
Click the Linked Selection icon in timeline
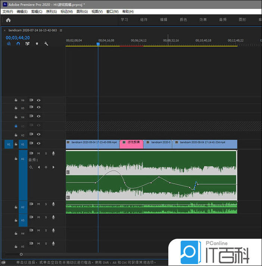(x=27, y=44)
